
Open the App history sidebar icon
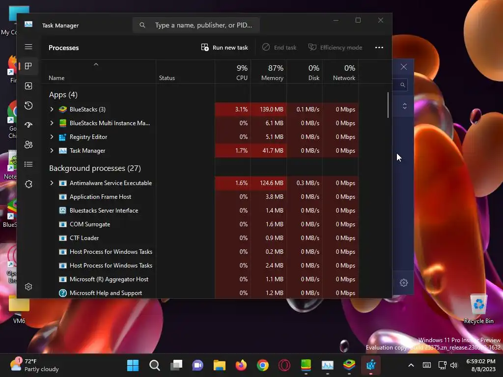pos(28,106)
